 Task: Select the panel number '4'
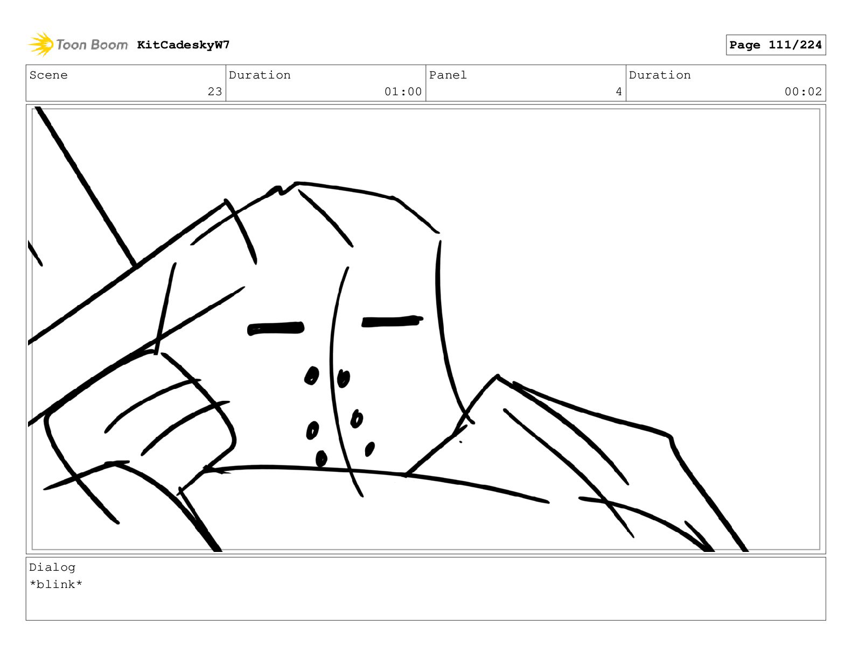[619, 91]
